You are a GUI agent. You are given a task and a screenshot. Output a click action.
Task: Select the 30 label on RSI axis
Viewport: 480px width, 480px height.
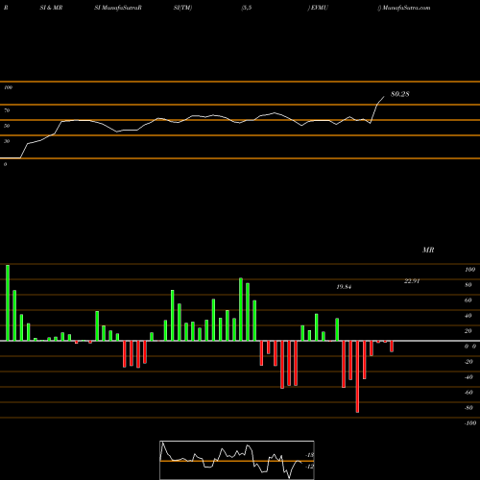7,141
